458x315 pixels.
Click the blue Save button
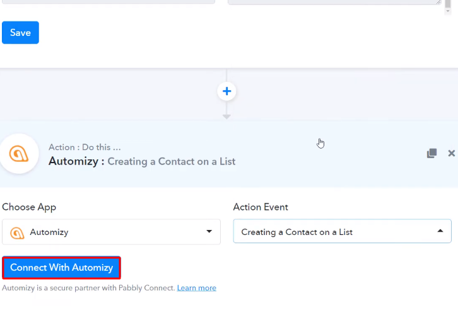[x=20, y=33]
